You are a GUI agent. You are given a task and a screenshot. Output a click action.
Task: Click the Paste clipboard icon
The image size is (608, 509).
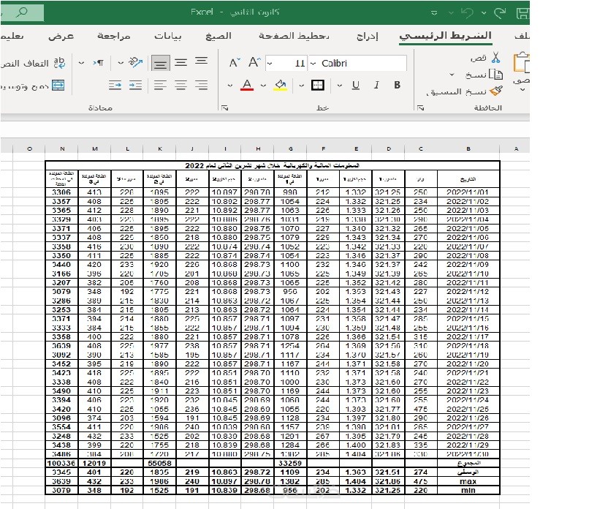522,62
